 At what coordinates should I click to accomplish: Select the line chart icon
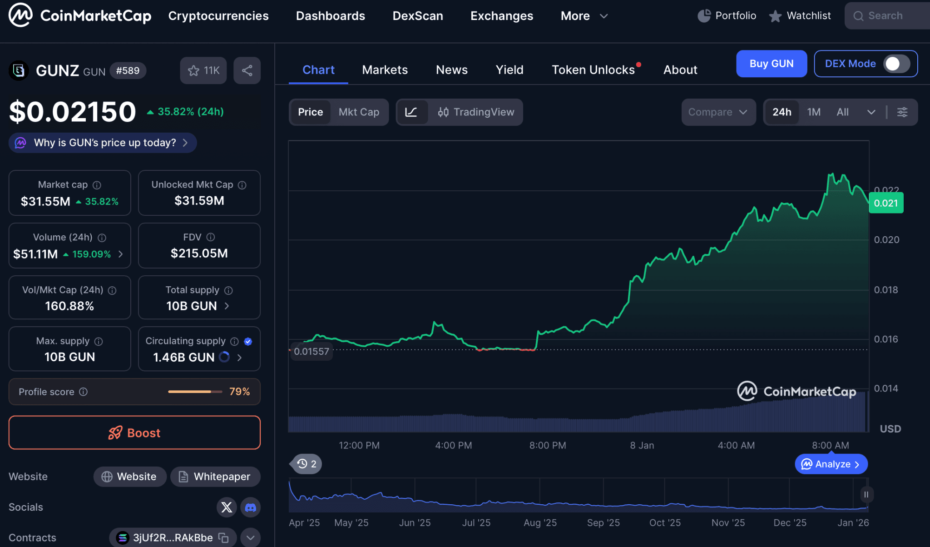pos(412,112)
